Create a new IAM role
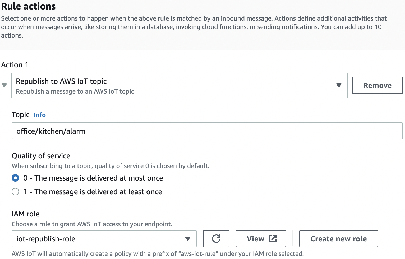Screen dimensions: 405x259 [338, 239]
